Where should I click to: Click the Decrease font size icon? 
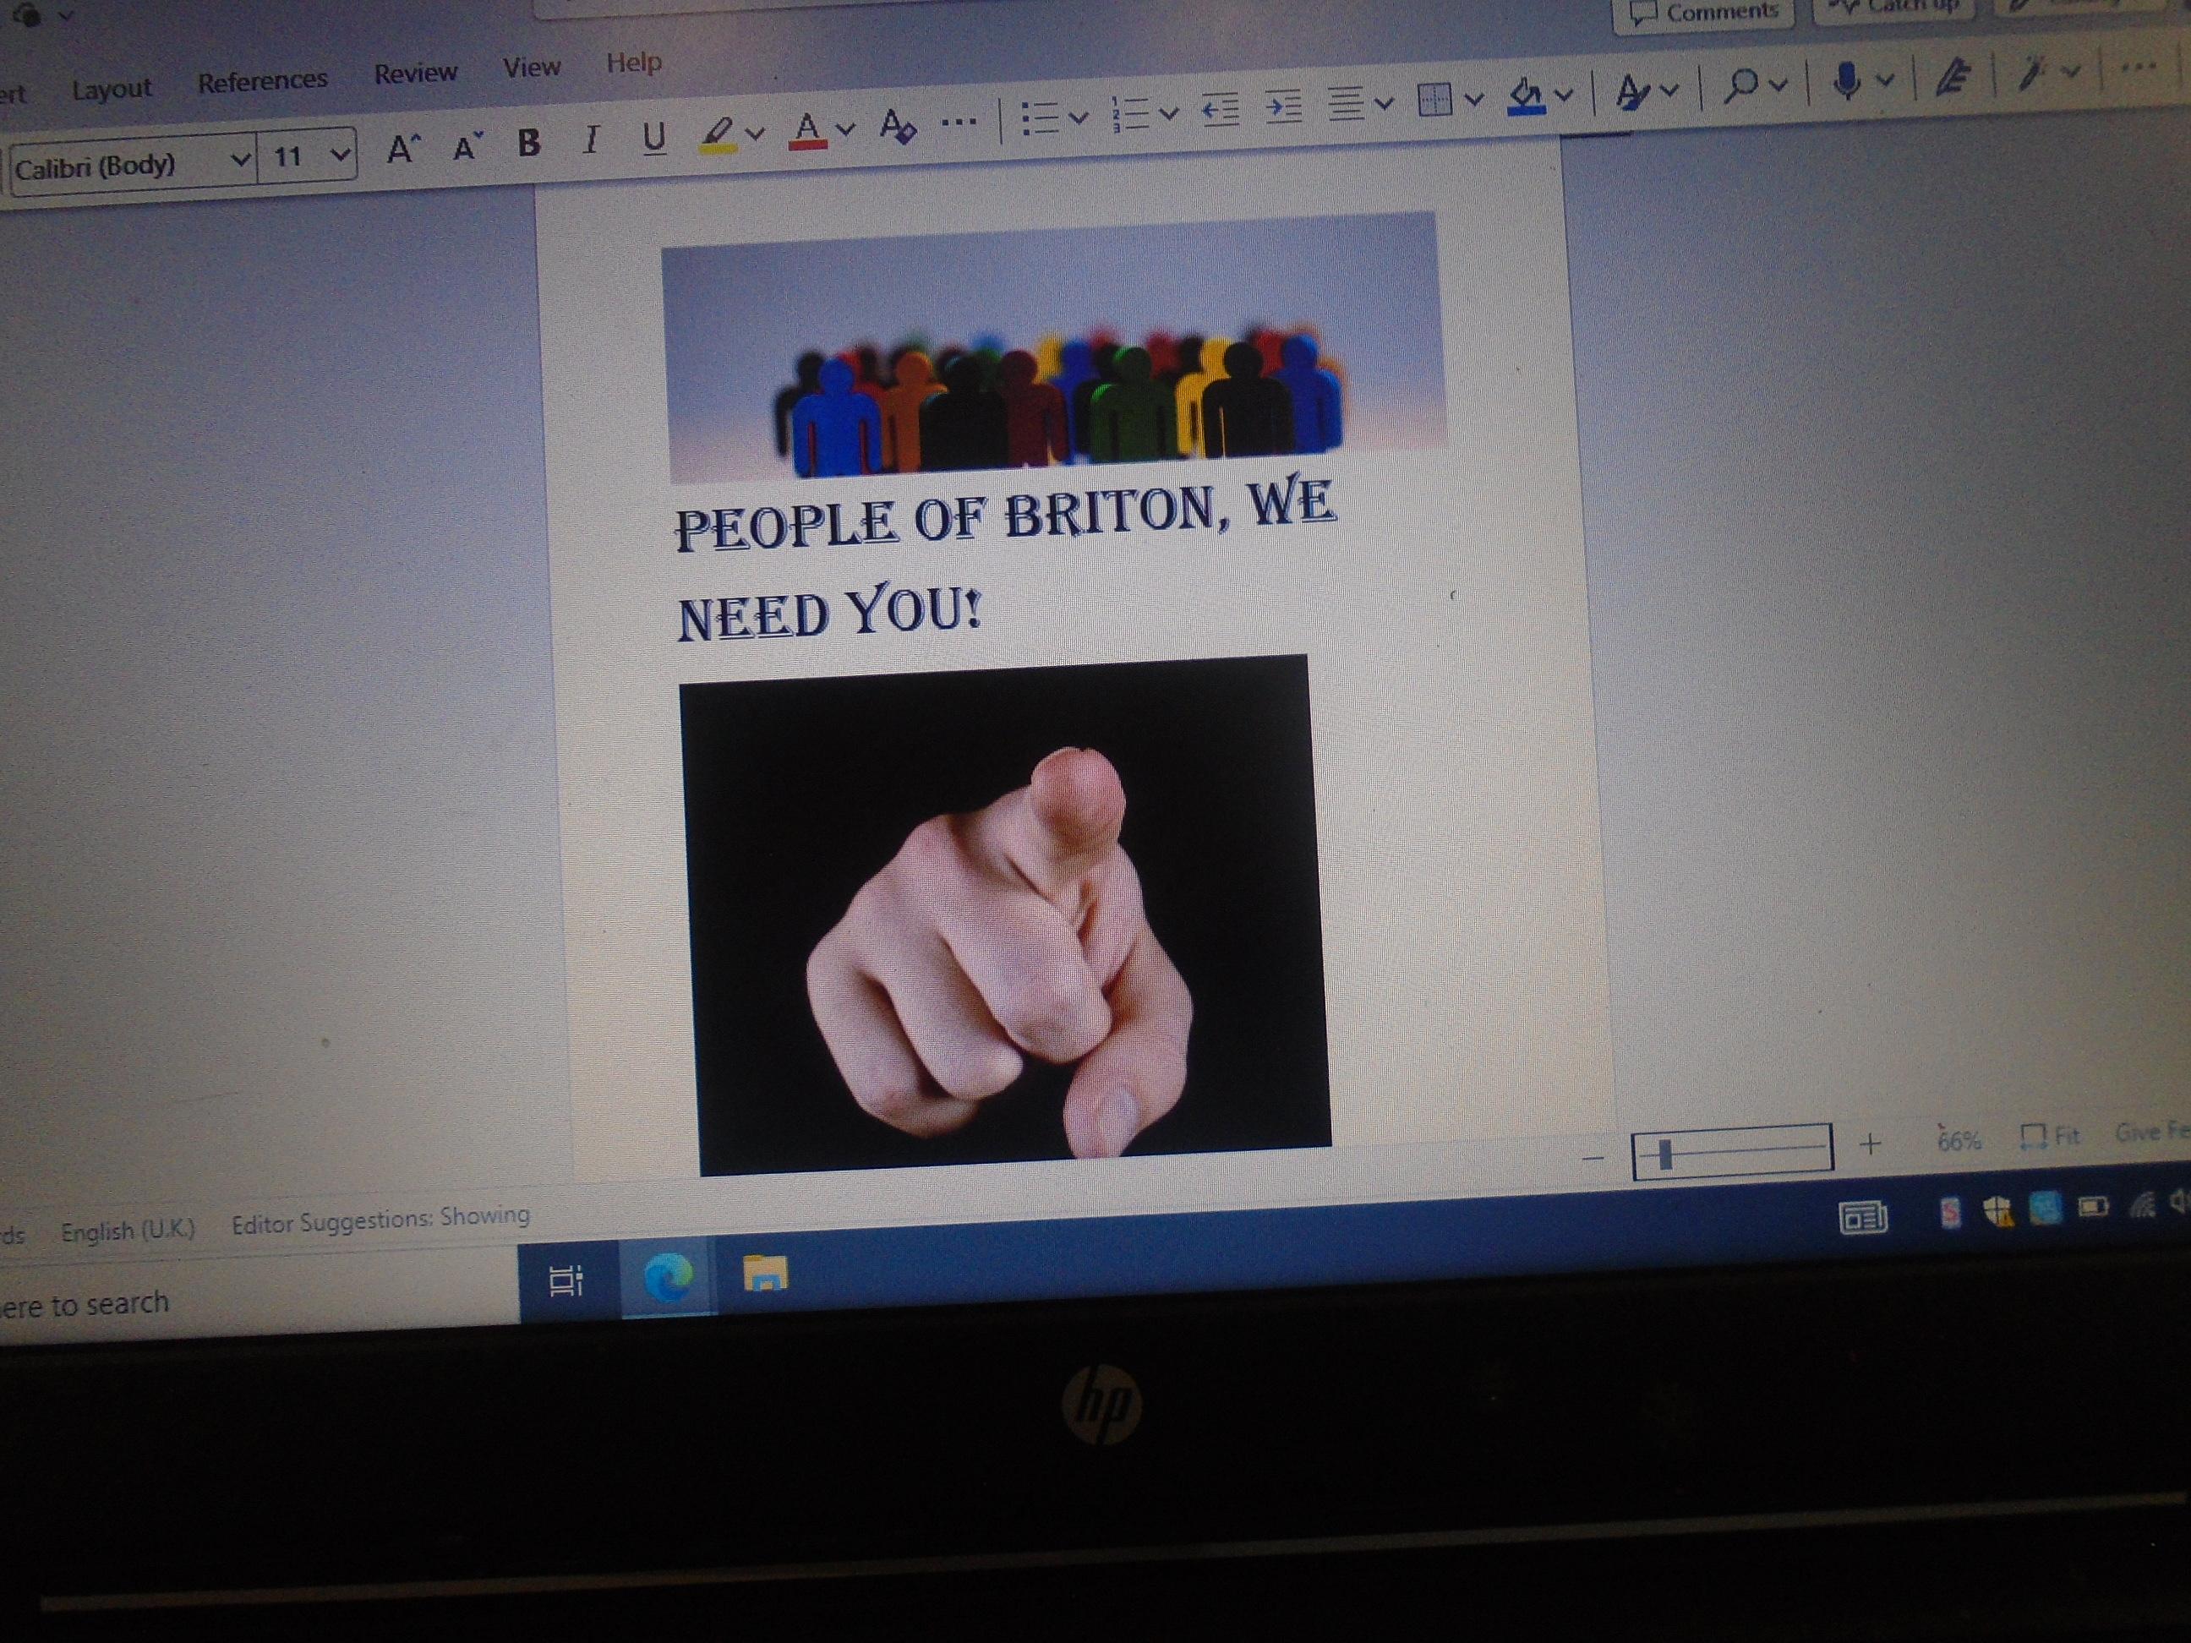pyautogui.click(x=467, y=148)
